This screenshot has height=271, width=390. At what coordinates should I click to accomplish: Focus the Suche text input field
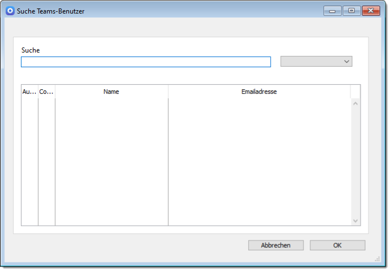146,62
